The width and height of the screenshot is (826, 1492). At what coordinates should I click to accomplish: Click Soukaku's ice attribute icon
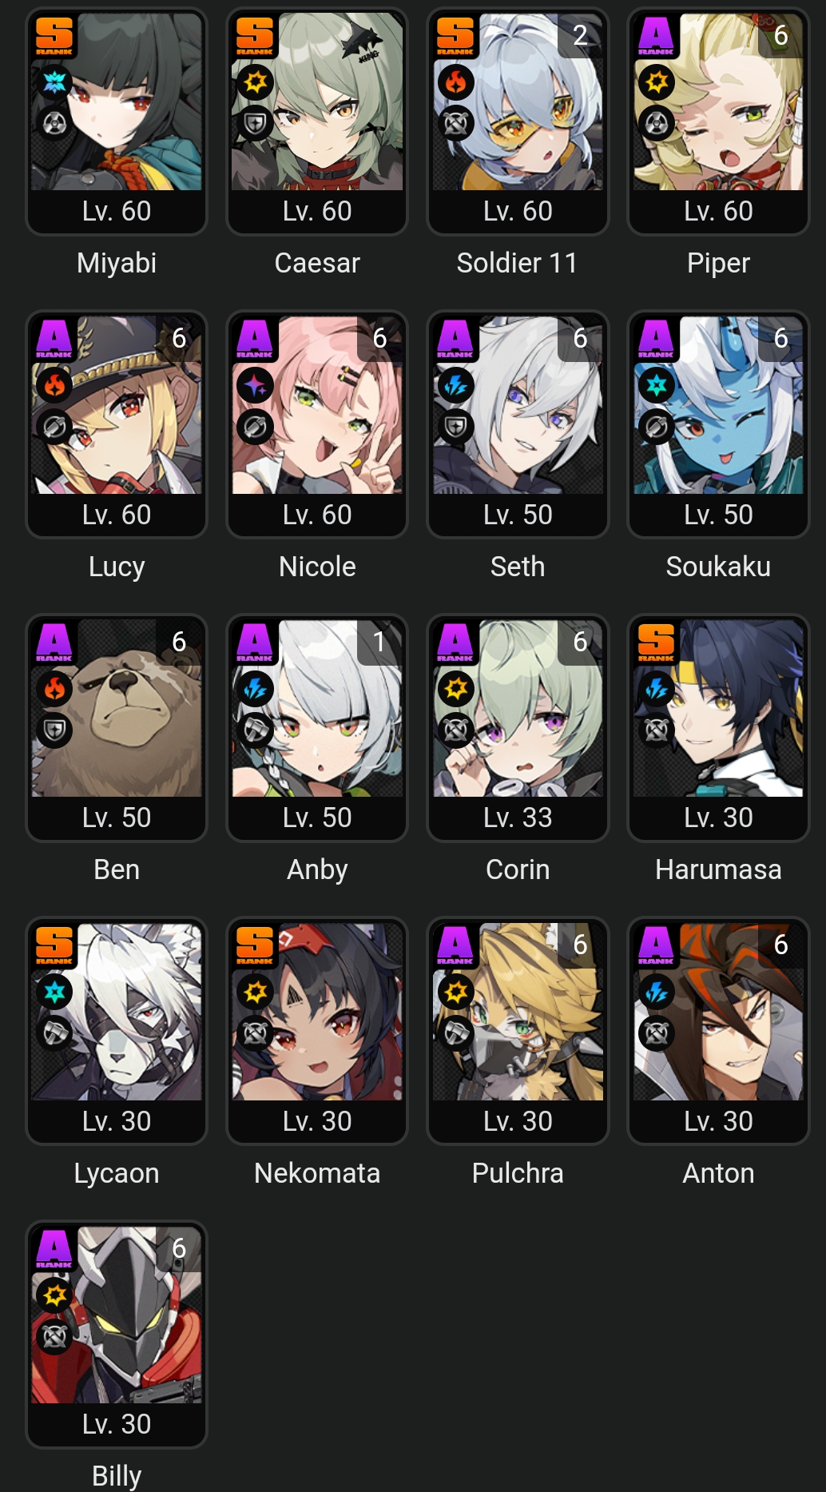tap(657, 385)
